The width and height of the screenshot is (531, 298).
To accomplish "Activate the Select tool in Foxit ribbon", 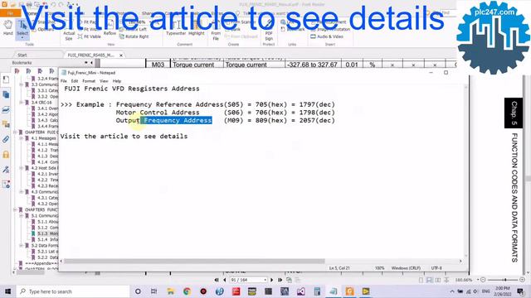I will tap(22, 29).
